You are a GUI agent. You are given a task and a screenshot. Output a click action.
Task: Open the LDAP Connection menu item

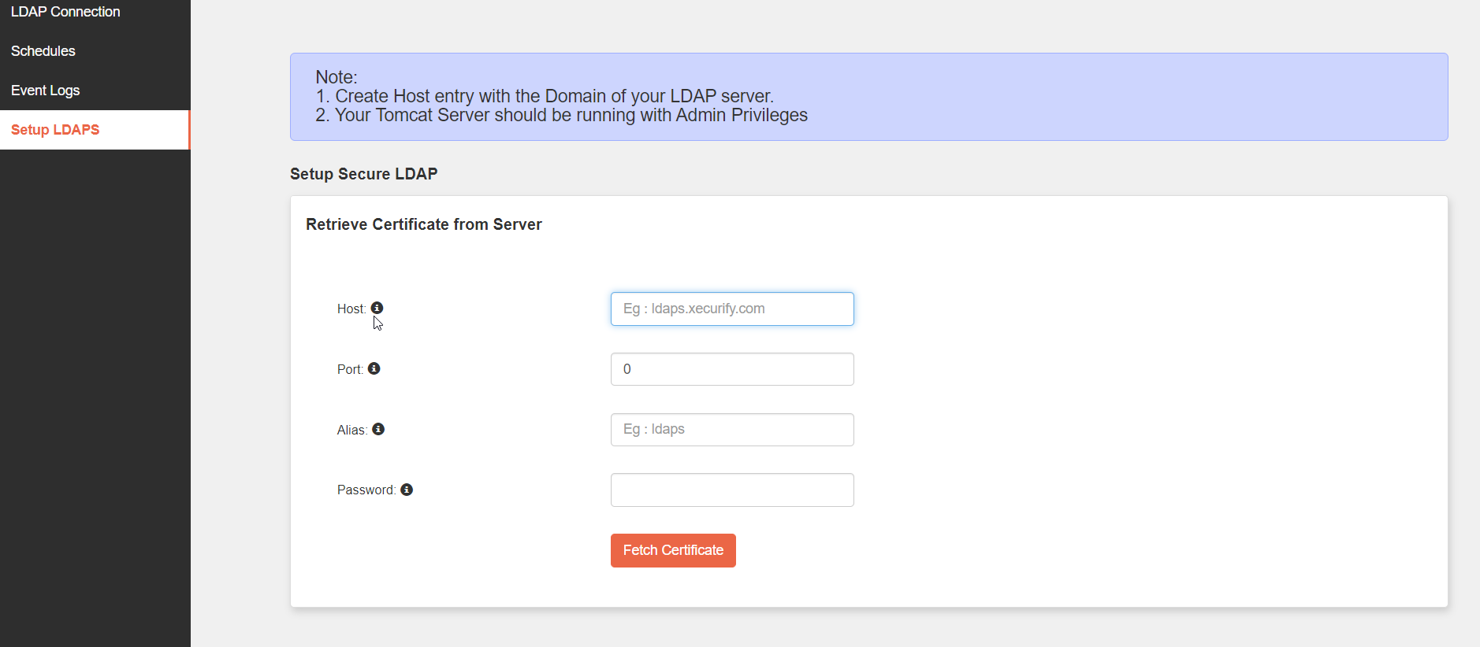tap(95, 12)
